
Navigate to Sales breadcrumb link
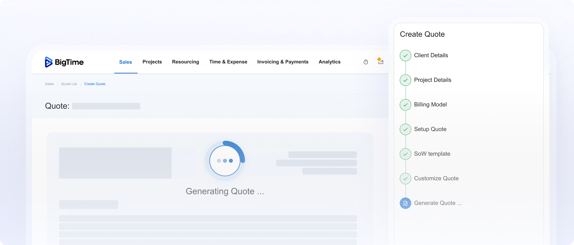[x=49, y=84]
